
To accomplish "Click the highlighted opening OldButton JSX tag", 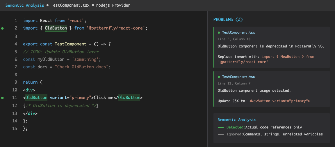I will tap(36, 98).
